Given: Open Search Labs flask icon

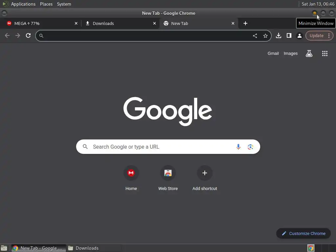Looking at the screenshot, I should point(309,53).
